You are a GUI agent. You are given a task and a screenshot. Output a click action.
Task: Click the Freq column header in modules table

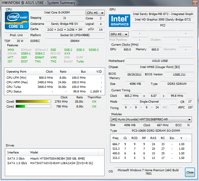(x=116, y=138)
